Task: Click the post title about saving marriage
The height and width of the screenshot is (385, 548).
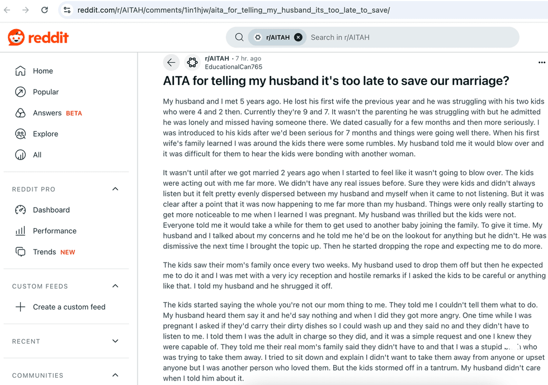Action: tap(336, 81)
